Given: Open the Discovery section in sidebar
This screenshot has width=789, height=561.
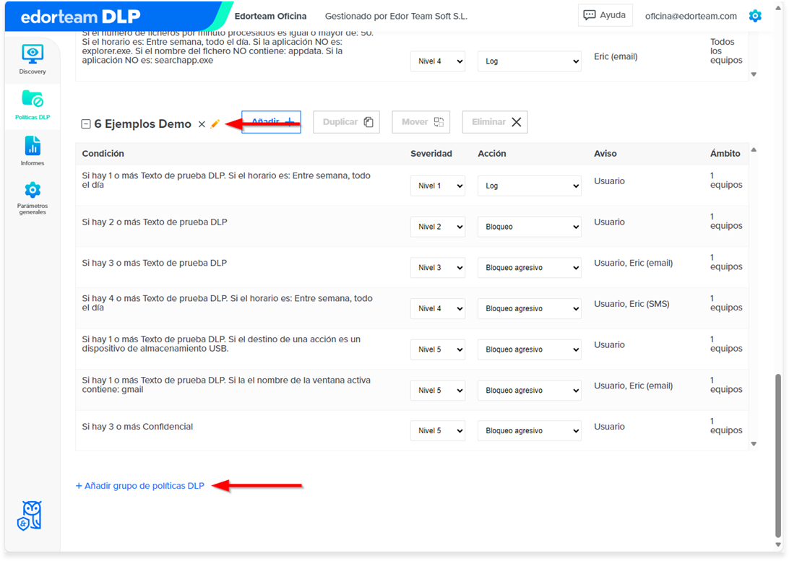Looking at the screenshot, I should pos(33,59).
